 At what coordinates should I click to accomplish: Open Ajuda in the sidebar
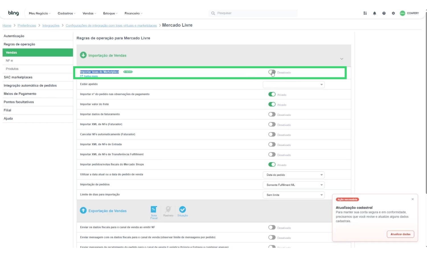point(38,119)
